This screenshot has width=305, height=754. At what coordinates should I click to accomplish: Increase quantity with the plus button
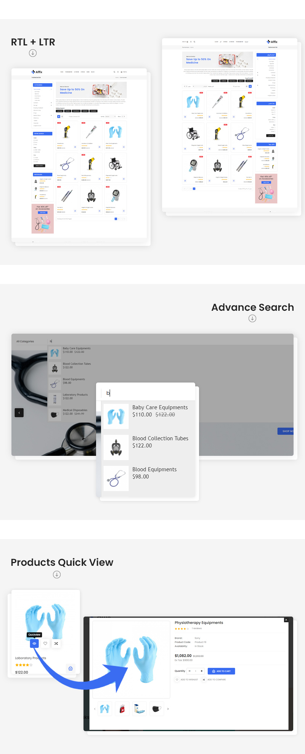click(x=202, y=671)
